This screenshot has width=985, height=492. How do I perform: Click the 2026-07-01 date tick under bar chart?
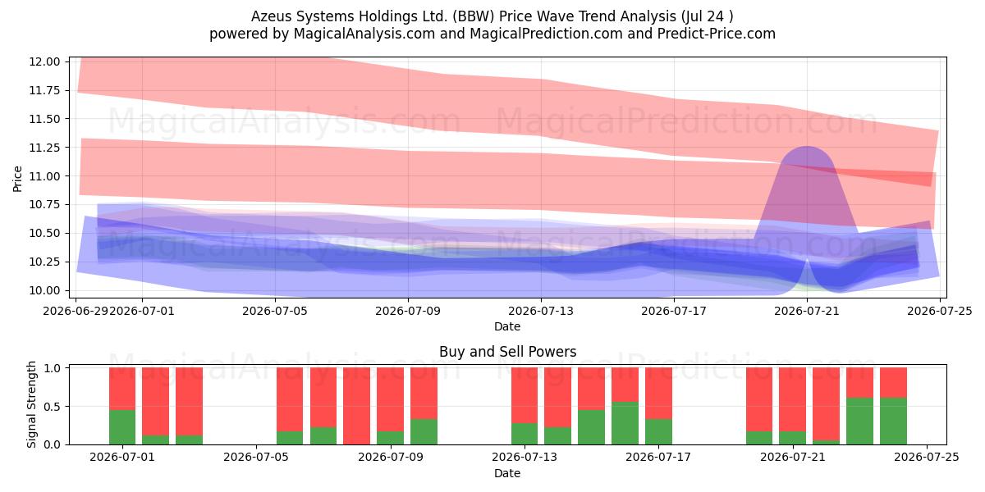click(122, 457)
